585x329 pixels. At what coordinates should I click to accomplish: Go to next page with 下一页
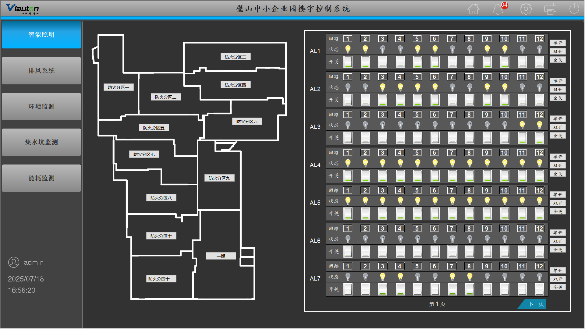535,304
